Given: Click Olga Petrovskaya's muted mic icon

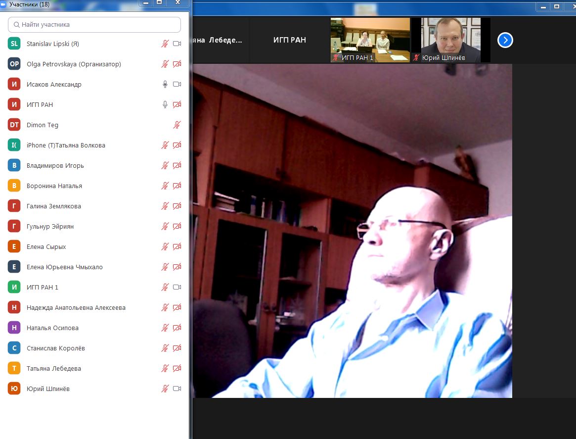Looking at the screenshot, I should click(x=165, y=64).
